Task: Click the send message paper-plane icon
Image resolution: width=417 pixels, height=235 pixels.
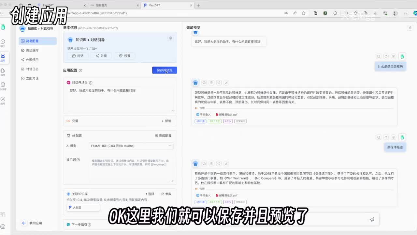Action: 372,220
